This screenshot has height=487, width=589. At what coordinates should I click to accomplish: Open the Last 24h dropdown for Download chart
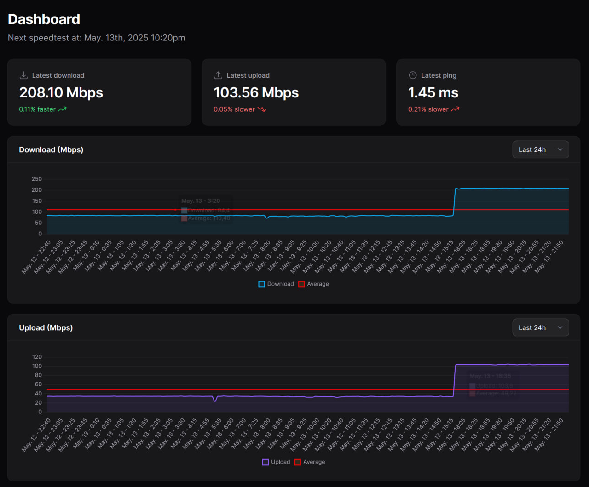tap(541, 149)
